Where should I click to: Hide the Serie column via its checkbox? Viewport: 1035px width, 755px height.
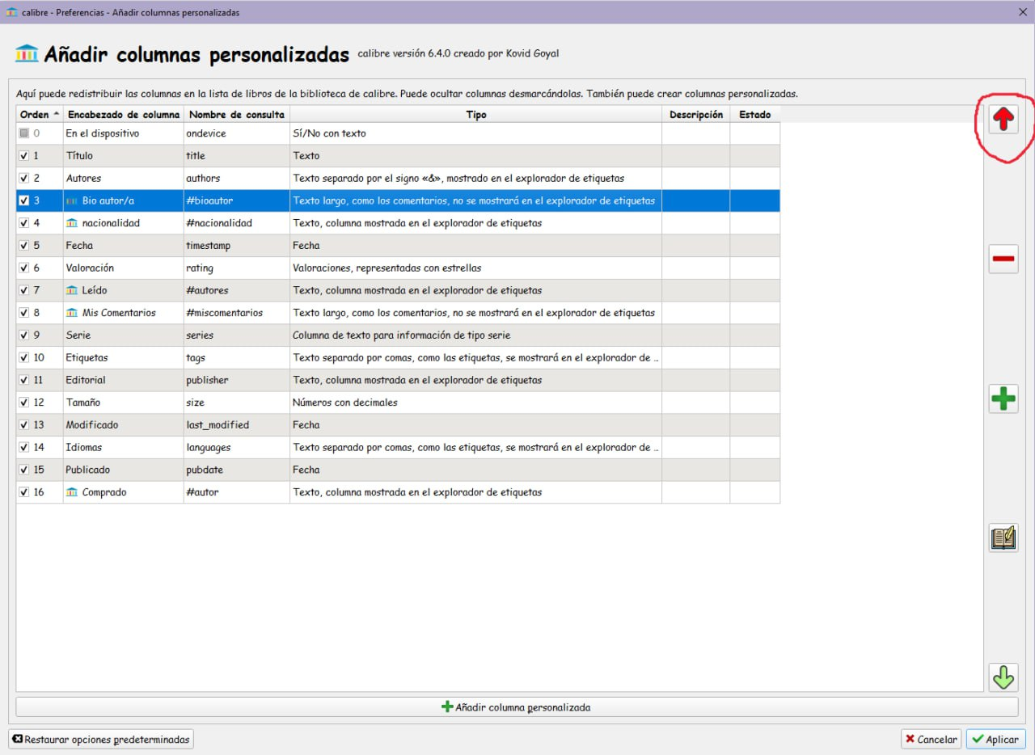click(24, 335)
